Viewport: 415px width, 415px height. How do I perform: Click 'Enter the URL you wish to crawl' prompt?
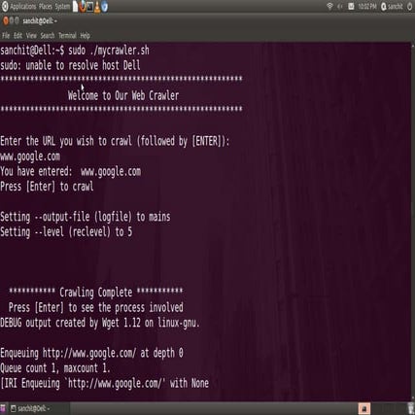tap(115, 141)
